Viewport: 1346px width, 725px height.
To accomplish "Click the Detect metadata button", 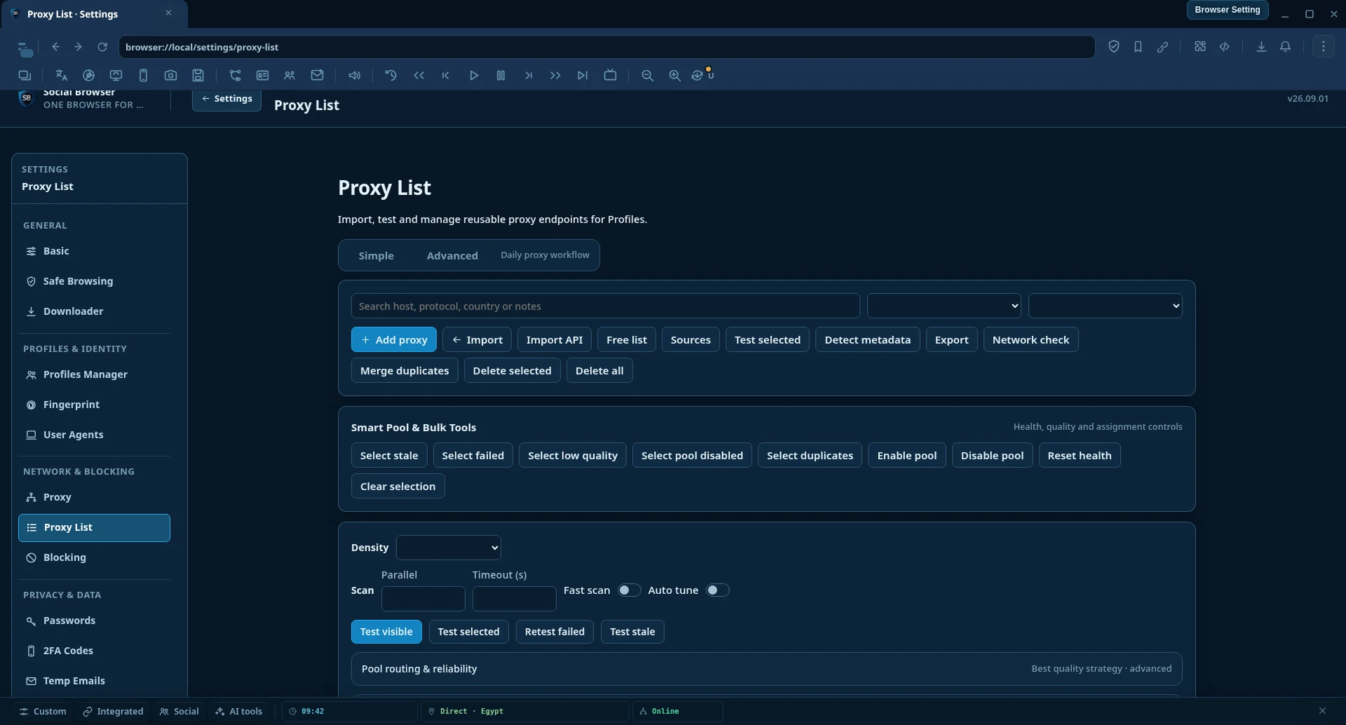I will pyautogui.click(x=867, y=339).
